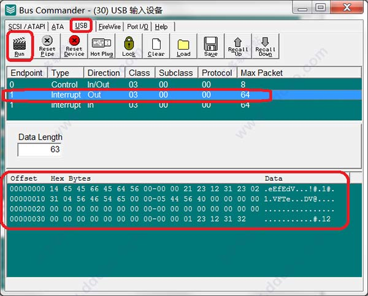Click the Max Packet column header
The width and height of the screenshot is (368, 296).
pos(261,72)
